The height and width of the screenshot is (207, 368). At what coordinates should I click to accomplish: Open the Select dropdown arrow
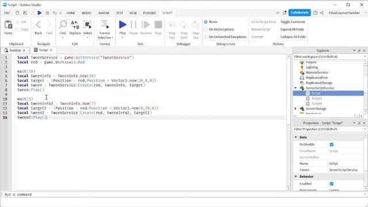click(x=87, y=37)
